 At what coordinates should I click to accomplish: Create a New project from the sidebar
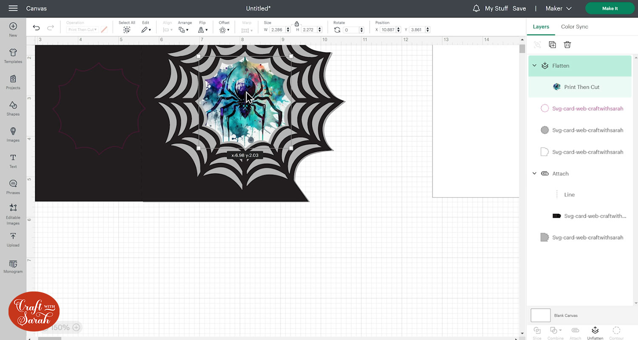pyautogui.click(x=13, y=29)
